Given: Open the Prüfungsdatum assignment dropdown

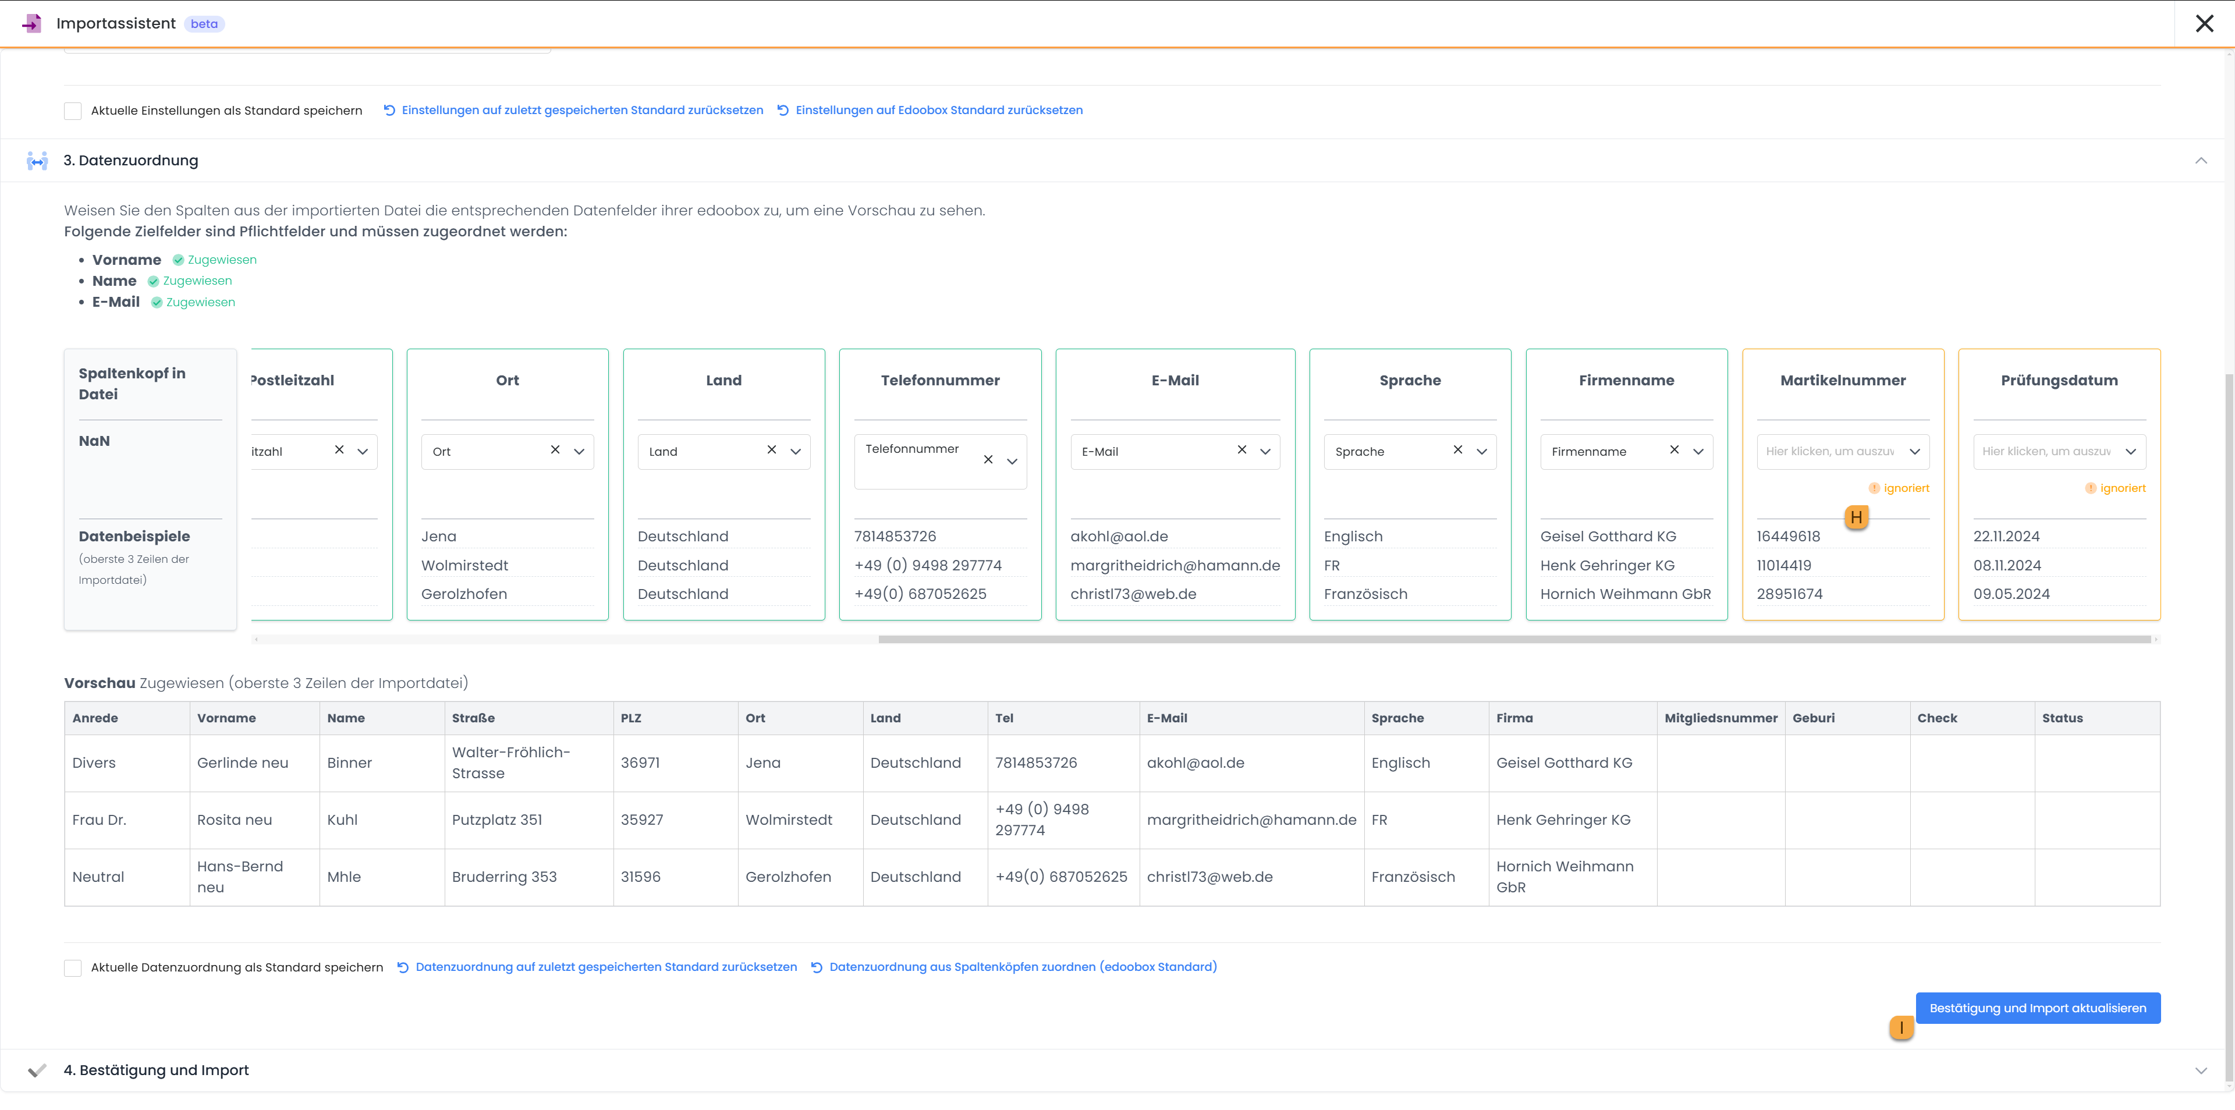Looking at the screenshot, I should 2058,451.
